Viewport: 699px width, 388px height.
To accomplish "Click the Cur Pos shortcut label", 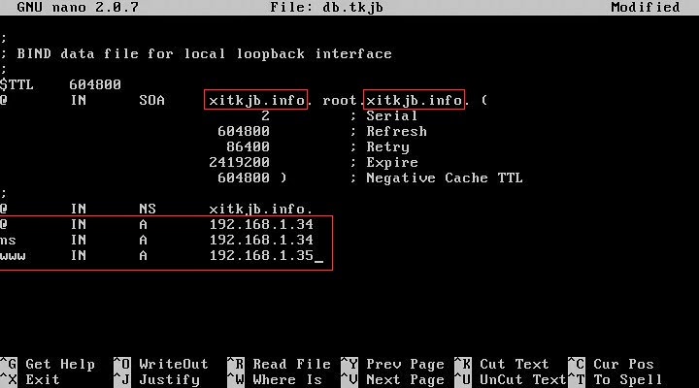I will pyautogui.click(x=623, y=364).
